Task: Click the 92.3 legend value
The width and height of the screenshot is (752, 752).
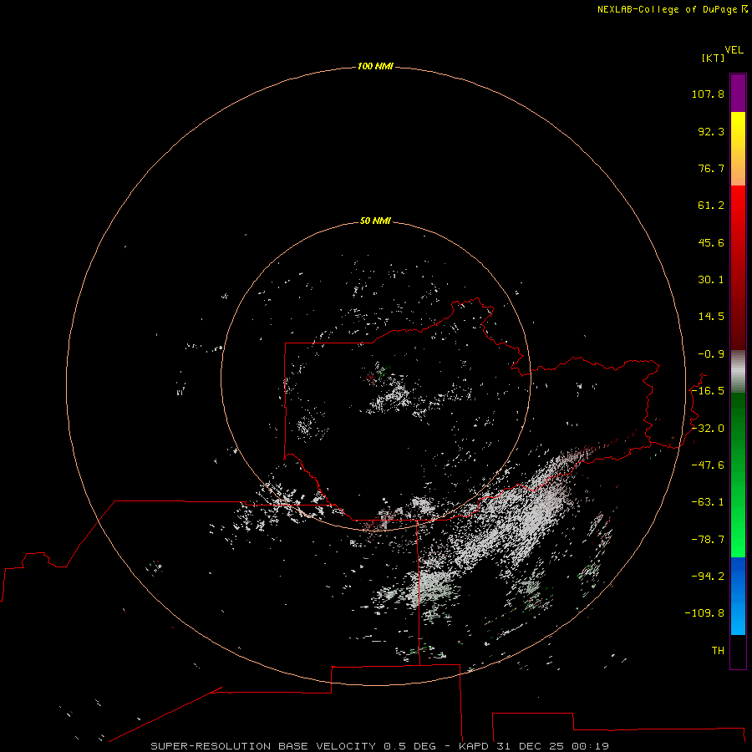Action: click(711, 131)
